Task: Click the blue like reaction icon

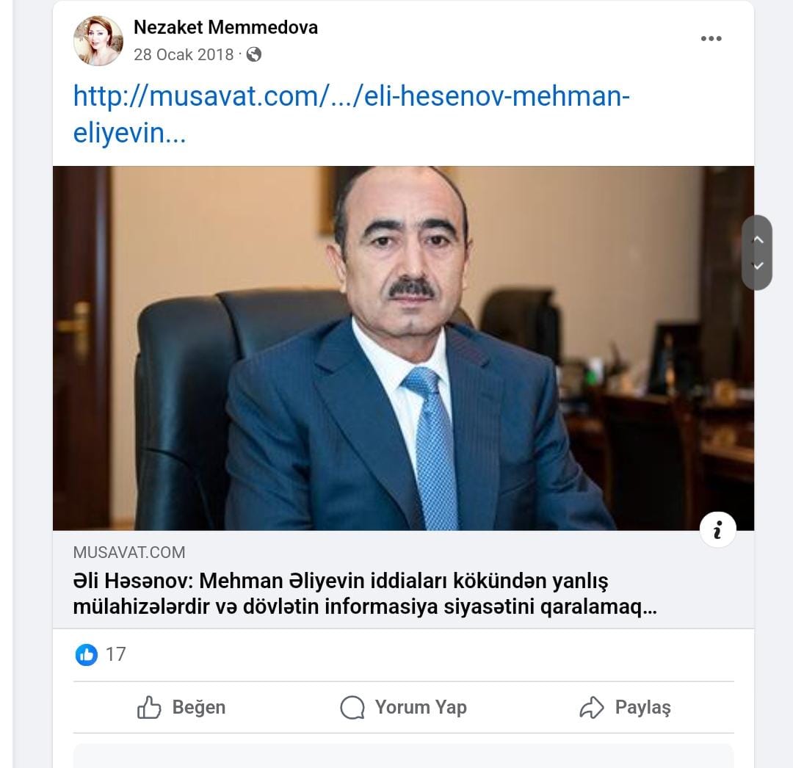Action: tap(87, 655)
